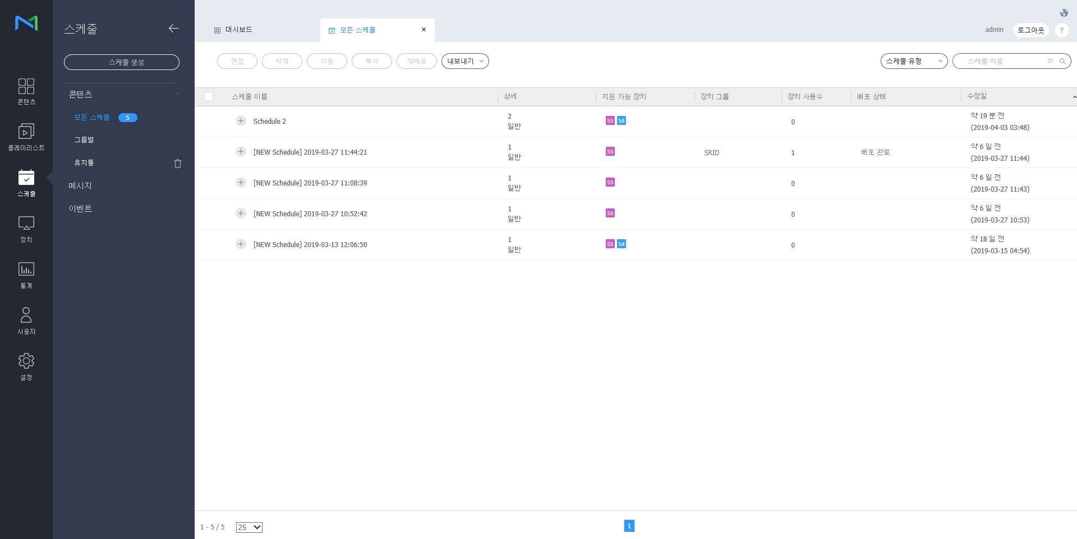
Task: Go to the 장치 devices section
Action: 26,229
